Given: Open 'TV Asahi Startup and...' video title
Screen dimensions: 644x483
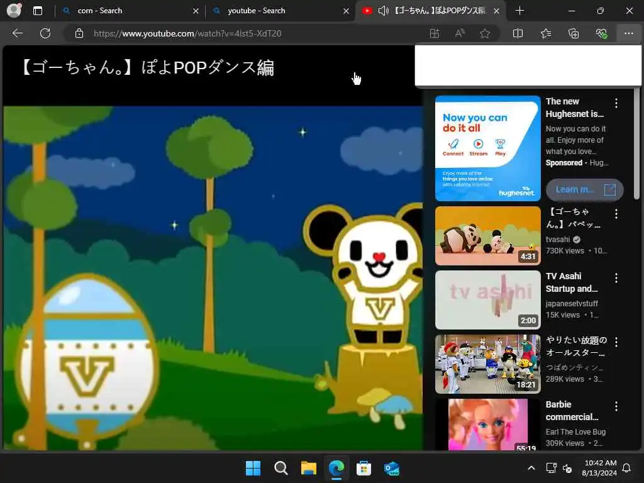Looking at the screenshot, I should coord(572,282).
